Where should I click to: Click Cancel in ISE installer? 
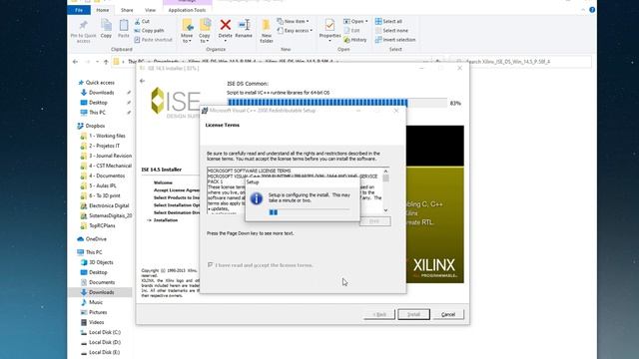tap(448, 314)
